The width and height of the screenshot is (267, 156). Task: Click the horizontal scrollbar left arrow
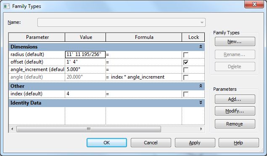(12, 129)
